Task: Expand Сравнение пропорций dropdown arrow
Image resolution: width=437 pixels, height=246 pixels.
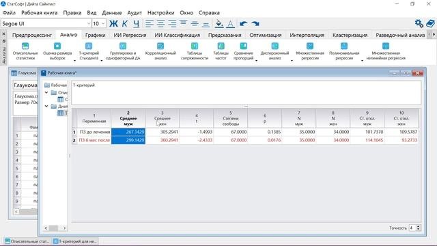Action: 257,61
